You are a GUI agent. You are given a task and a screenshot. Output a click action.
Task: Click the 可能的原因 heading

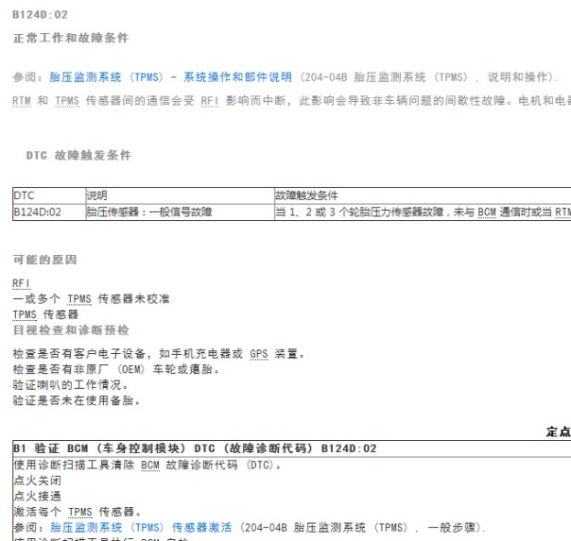(x=44, y=260)
